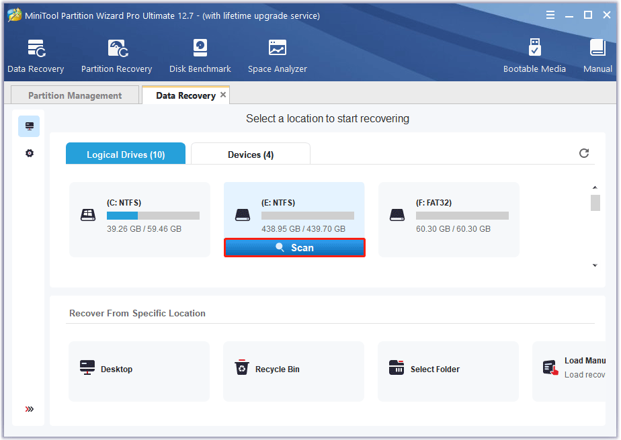Click F: drive usage bar
621x440 pixels.
point(462,215)
